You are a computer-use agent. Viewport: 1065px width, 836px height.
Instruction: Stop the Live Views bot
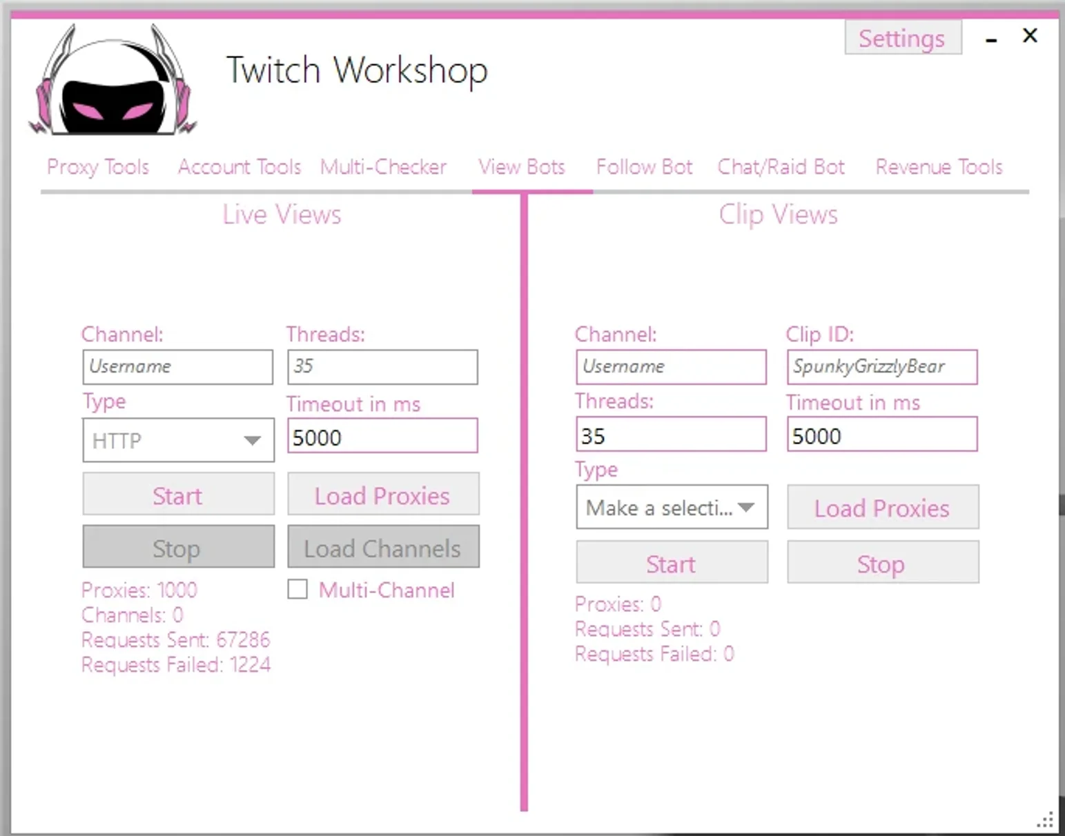click(x=178, y=547)
